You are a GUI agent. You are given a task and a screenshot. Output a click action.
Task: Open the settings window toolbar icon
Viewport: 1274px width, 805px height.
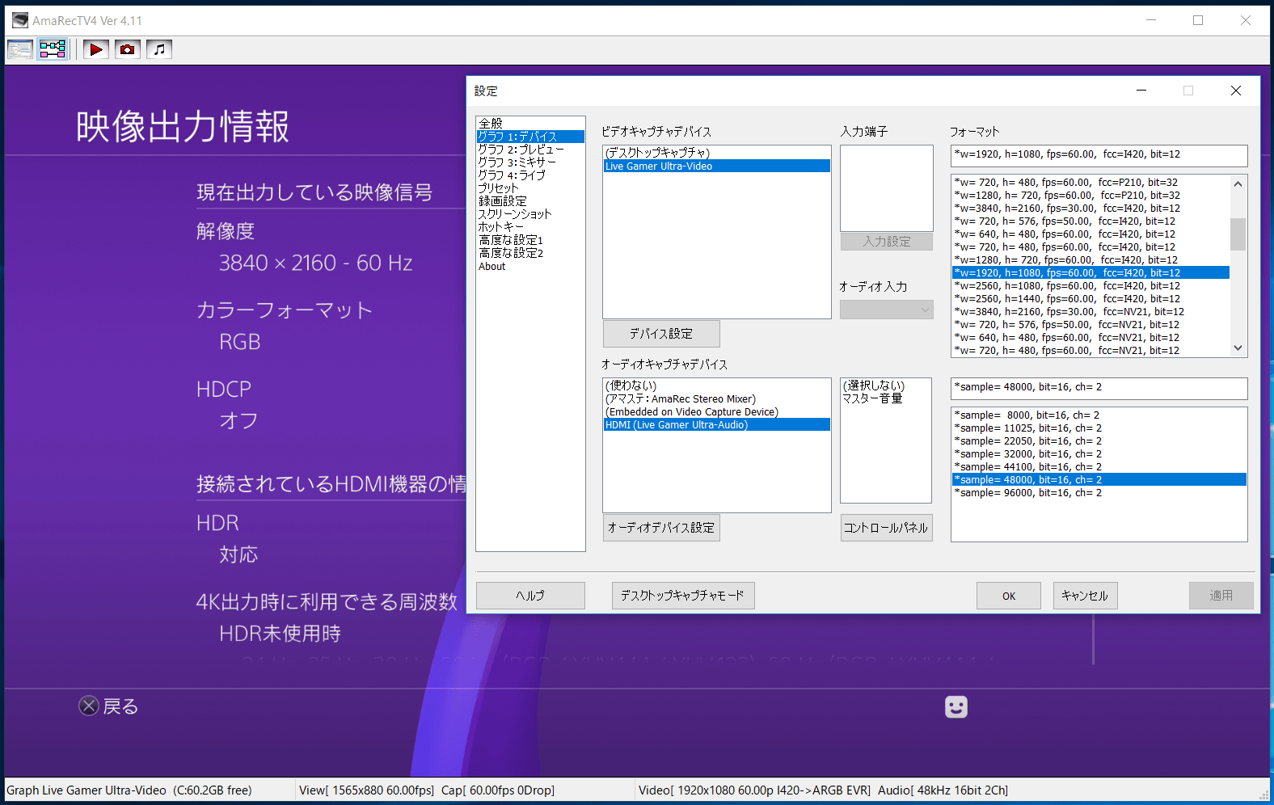20,49
